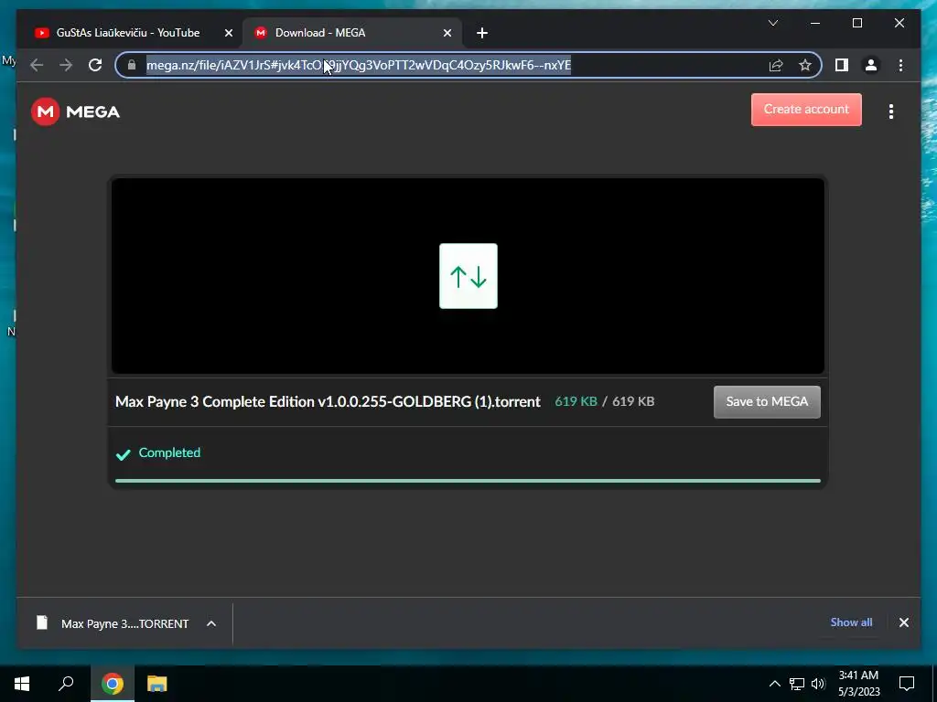Open Chrome three-dot menu

pyautogui.click(x=900, y=65)
